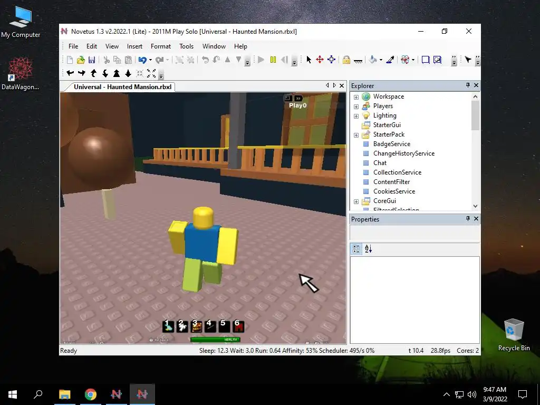Click the Redo arrow icon
This screenshot has width=540, height=405.
(159, 60)
